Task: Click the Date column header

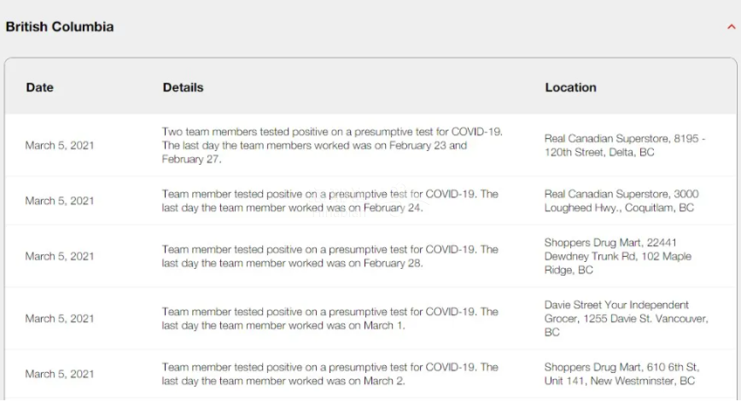Action: (39, 87)
